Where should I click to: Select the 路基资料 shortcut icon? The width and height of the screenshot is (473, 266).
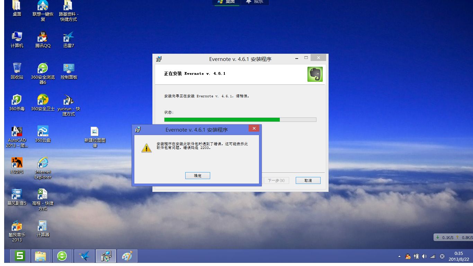69,10
